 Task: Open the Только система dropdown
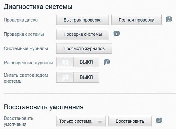point(81,121)
